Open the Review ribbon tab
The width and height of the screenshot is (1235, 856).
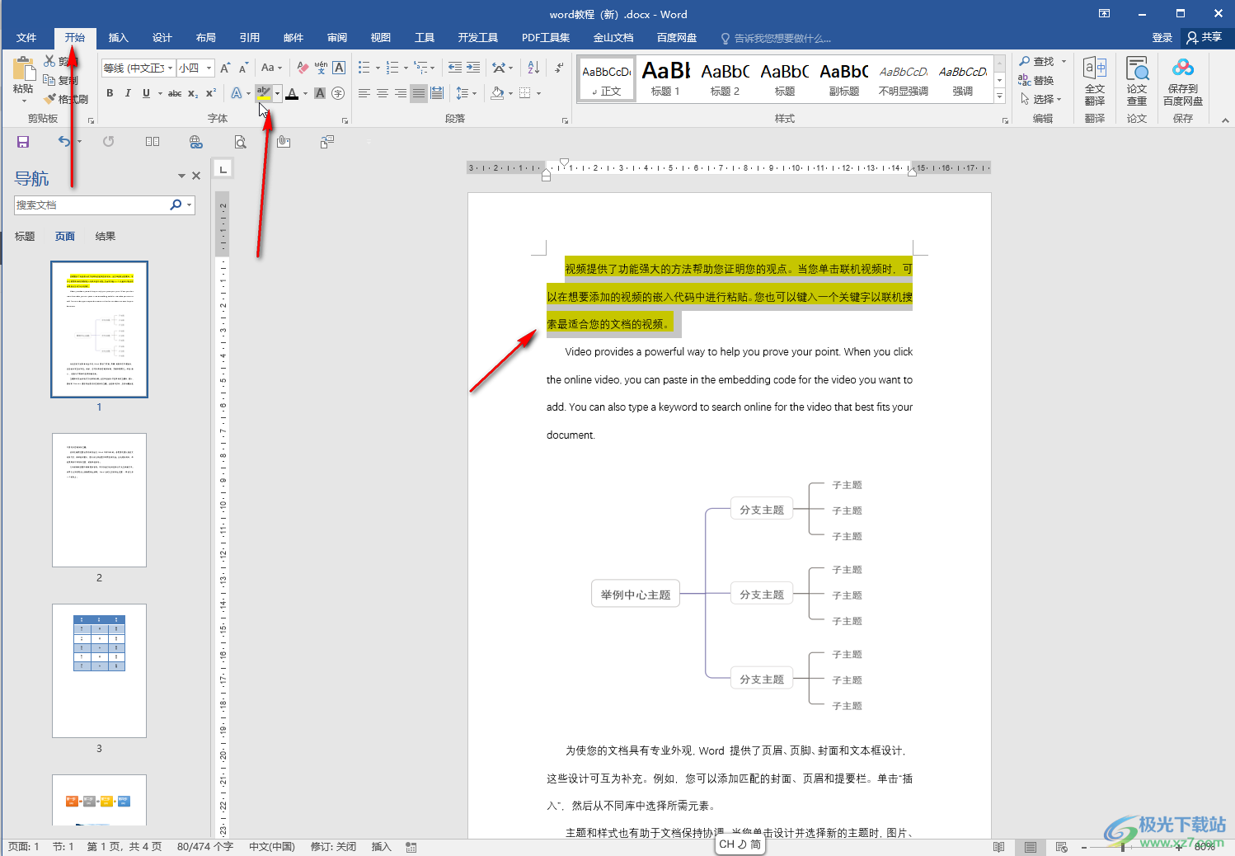click(337, 38)
